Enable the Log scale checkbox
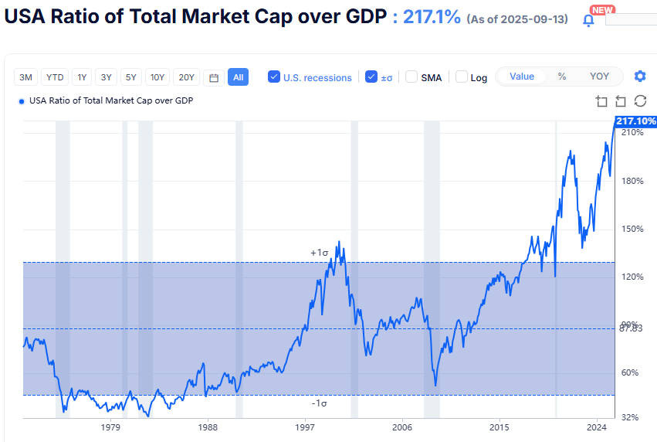 [462, 76]
